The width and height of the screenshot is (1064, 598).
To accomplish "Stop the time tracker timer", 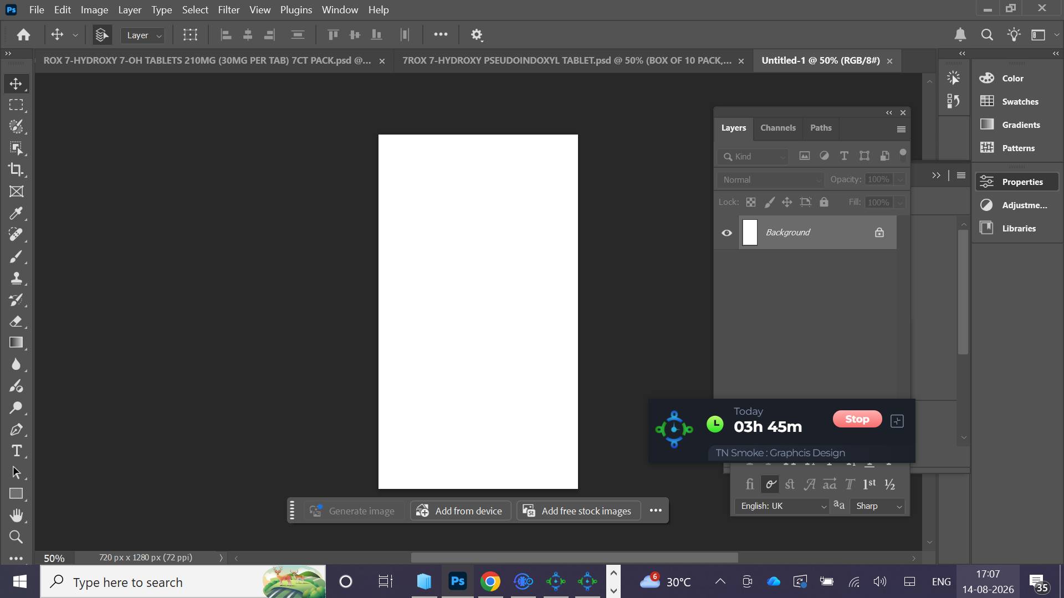I will (x=857, y=419).
